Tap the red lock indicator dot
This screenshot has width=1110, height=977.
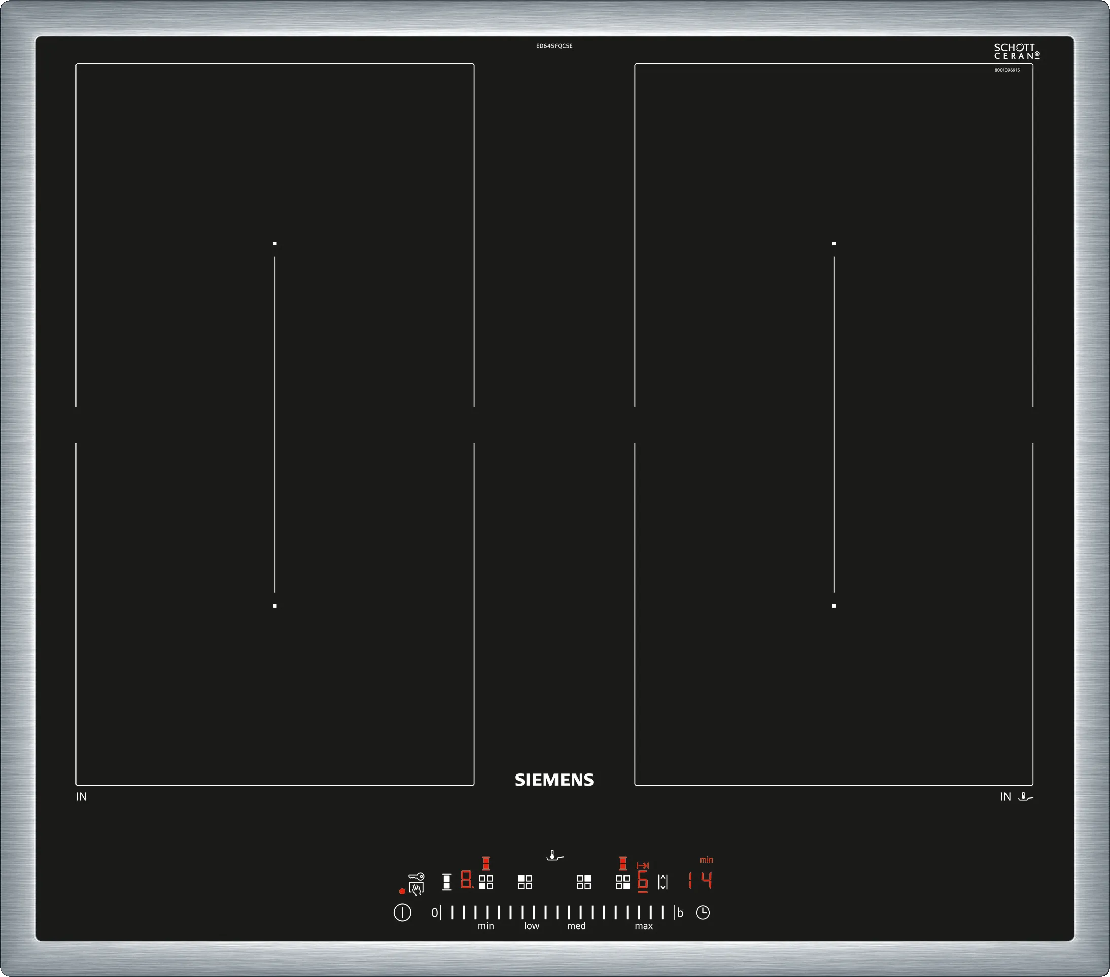tap(402, 891)
